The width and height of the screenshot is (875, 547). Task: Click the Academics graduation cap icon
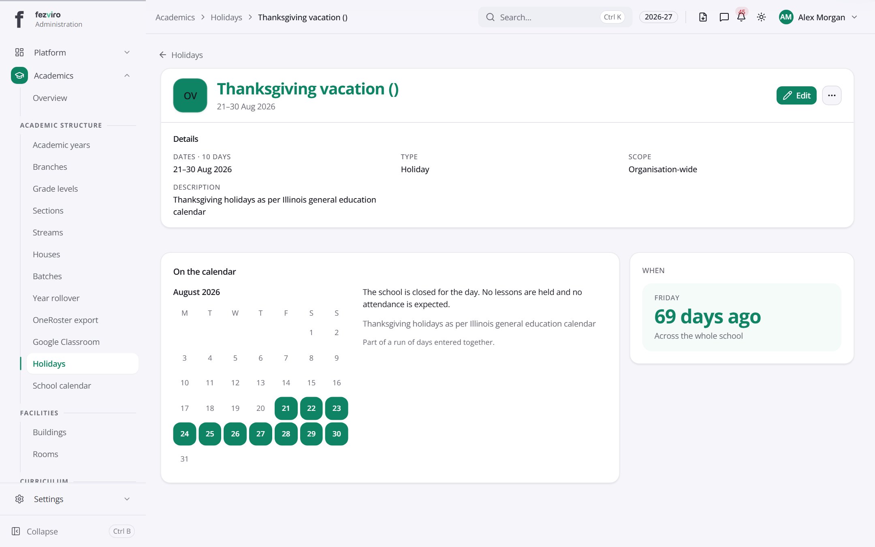[x=19, y=75]
